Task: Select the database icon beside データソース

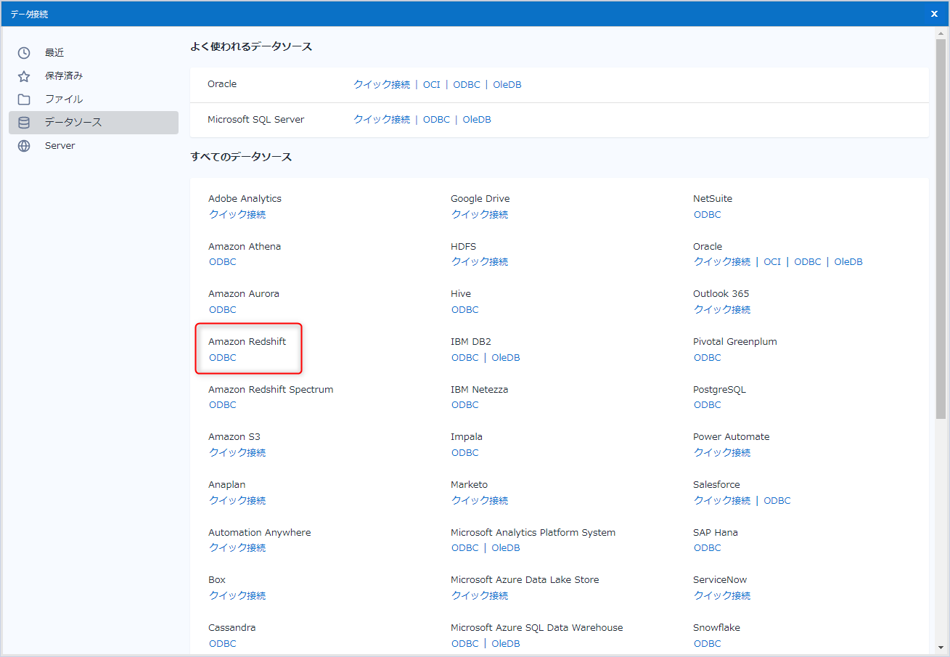Action: [x=22, y=122]
